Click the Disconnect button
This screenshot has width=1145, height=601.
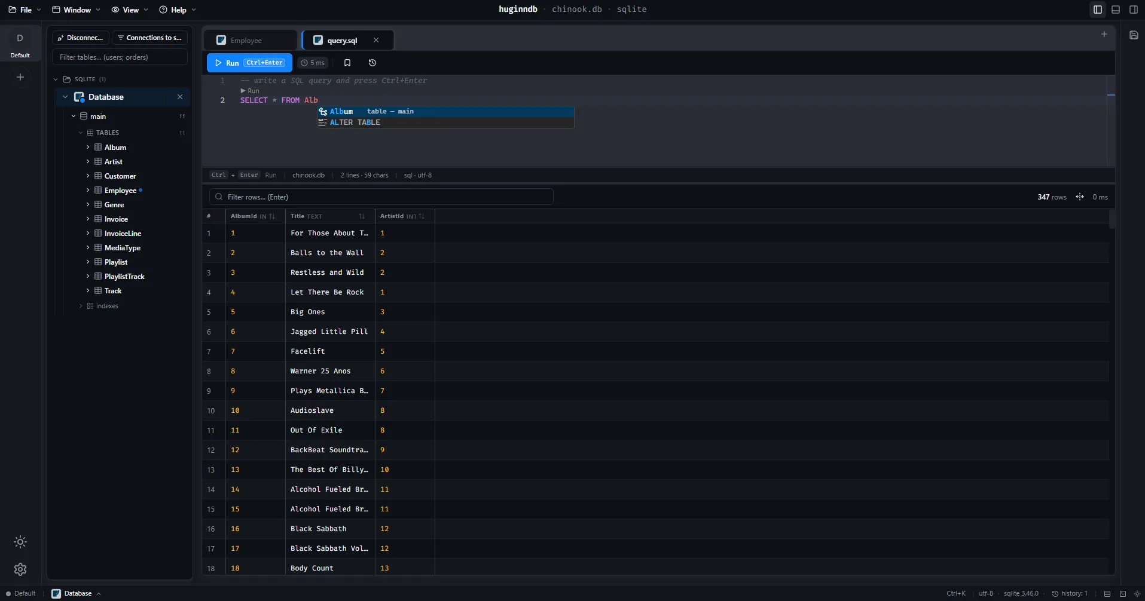(81, 38)
